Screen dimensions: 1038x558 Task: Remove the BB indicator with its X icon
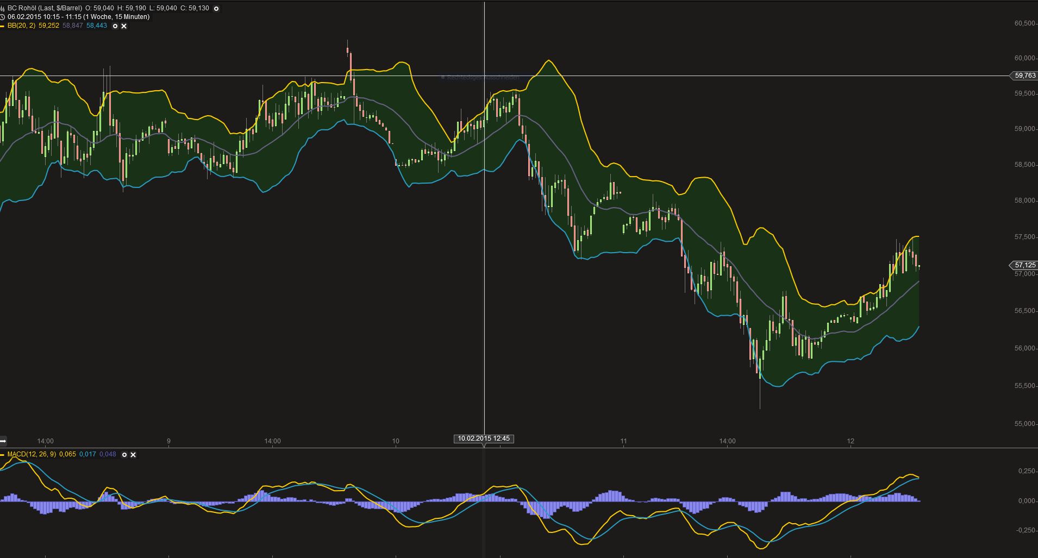[x=123, y=26]
